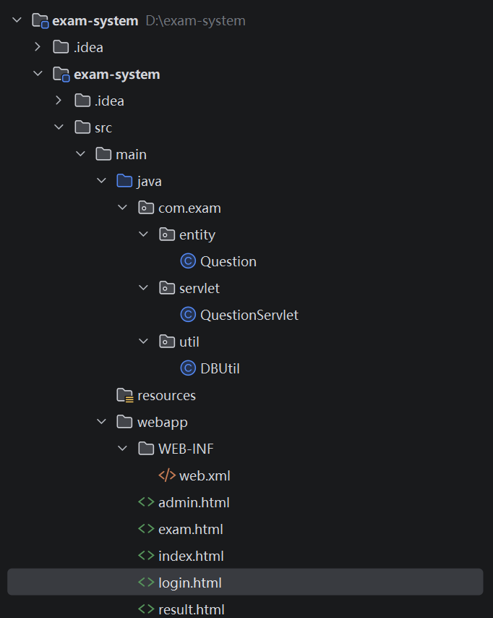Select the main folder label
The height and width of the screenshot is (618, 493).
pyautogui.click(x=131, y=154)
